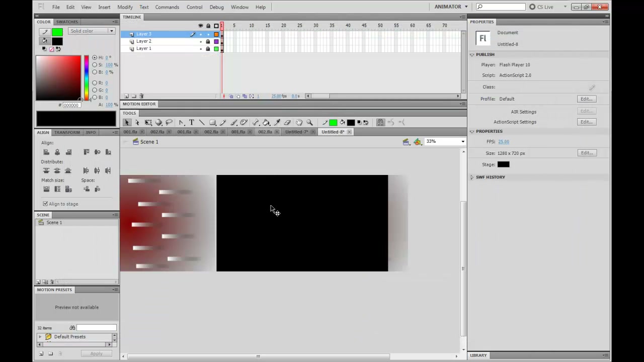Select the Zoom magnifier tool

coord(310,123)
